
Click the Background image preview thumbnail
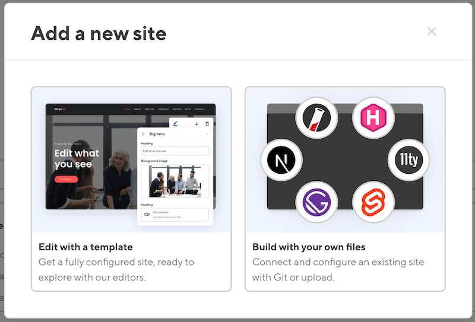[x=175, y=181]
